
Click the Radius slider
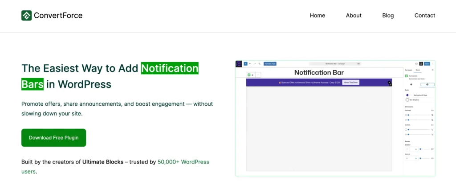pyautogui.click(x=425, y=158)
